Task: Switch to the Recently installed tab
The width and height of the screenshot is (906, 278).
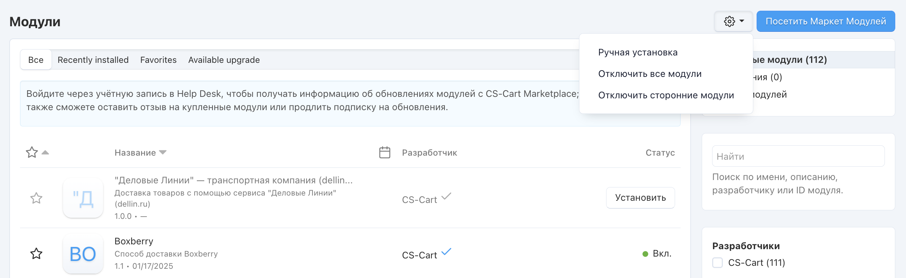Action: coord(93,60)
